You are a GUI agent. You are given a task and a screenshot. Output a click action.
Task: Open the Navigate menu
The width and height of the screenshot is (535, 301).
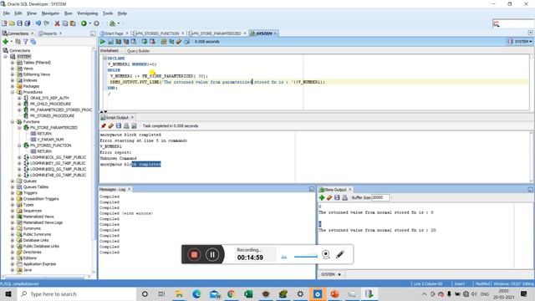tap(50, 13)
